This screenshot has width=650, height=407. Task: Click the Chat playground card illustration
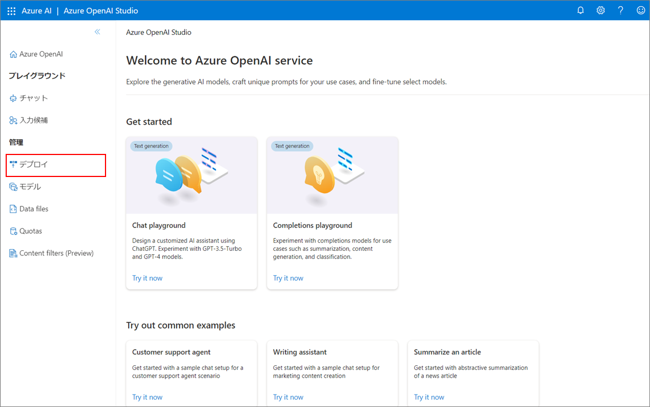(x=191, y=175)
